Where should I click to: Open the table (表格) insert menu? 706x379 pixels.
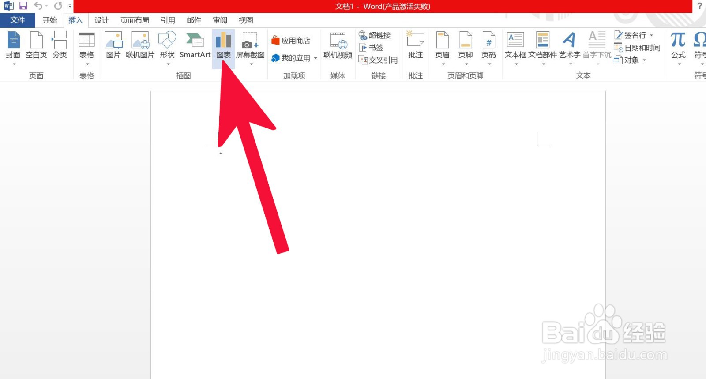tap(86, 49)
